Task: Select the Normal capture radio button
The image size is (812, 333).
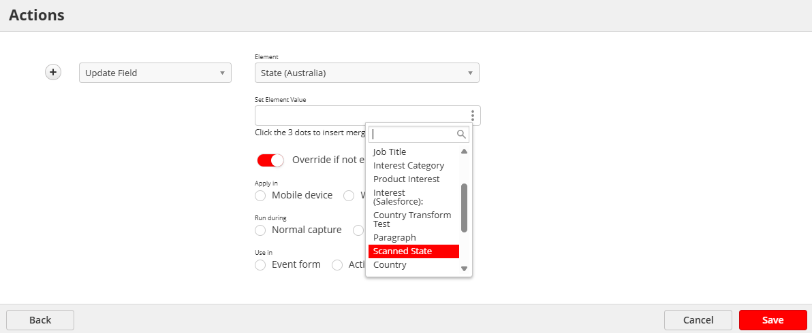Action: point(260,230)
